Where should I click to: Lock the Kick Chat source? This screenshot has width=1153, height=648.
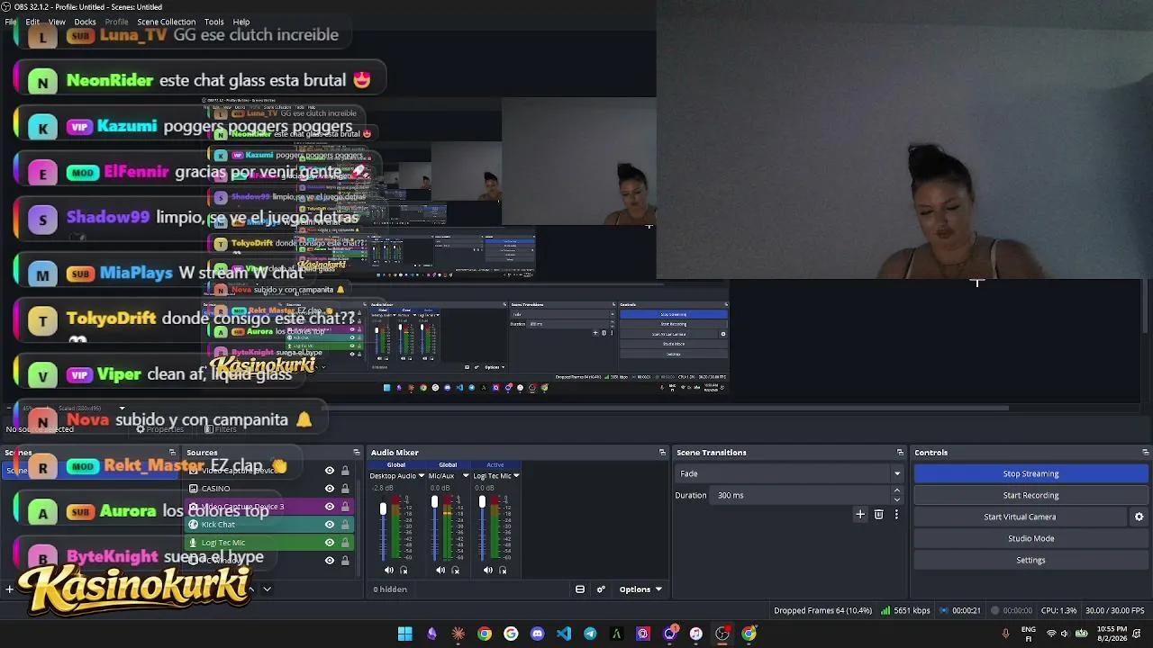[345, 525]
